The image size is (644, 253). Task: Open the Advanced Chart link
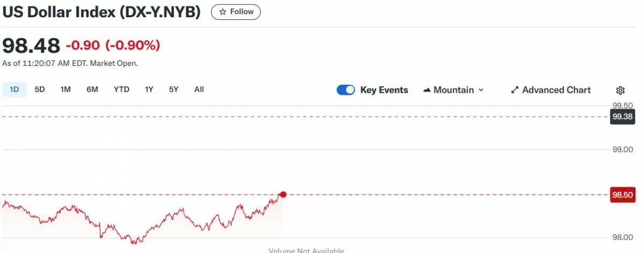pyautogui.click(x=551, y=90)
